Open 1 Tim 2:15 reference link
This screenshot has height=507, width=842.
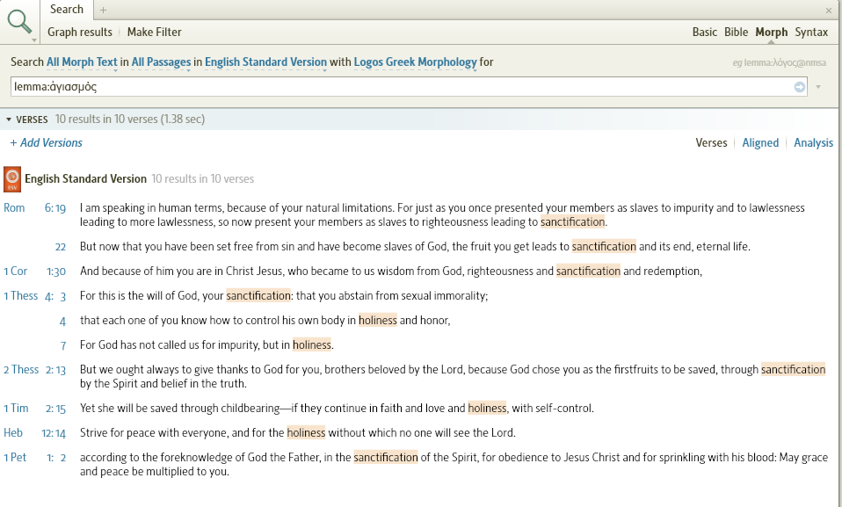coord(35,409)
